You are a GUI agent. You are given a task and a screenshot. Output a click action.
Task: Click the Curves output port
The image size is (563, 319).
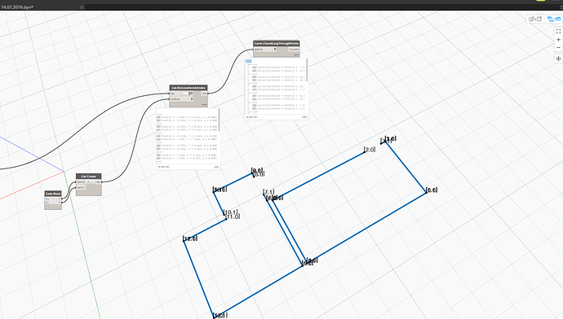click(294, 50)
